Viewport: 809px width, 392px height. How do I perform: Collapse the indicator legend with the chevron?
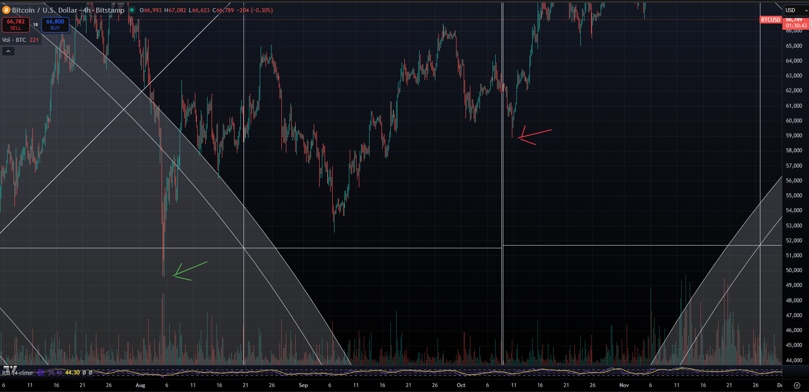[x=8, y=51]
